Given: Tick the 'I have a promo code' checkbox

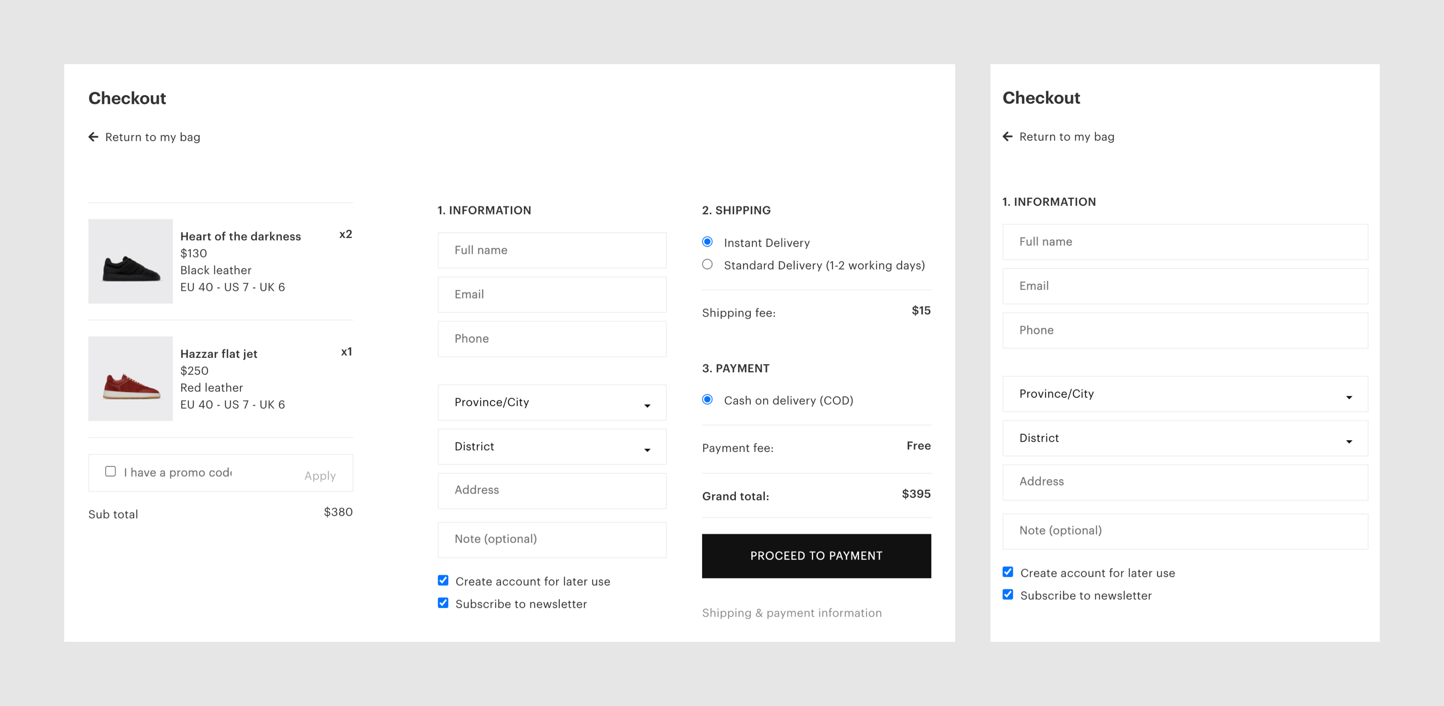Looking at the screenshot, I should [x=110, y=472].
